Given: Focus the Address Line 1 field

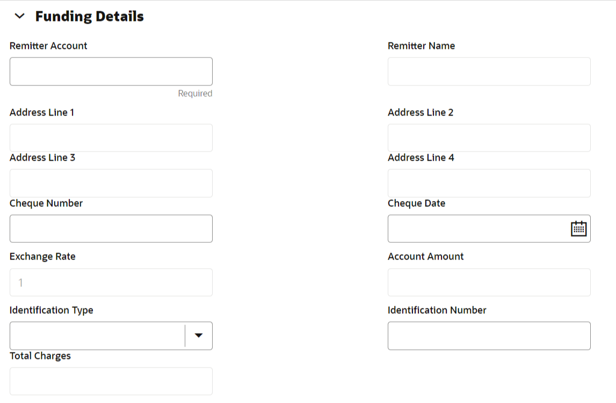Looking at the screenshot, I should (111, 138).
